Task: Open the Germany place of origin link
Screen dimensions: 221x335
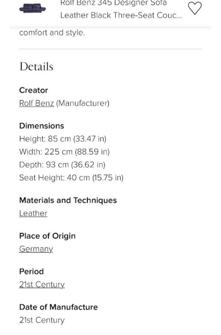Action: pos(36,249)
